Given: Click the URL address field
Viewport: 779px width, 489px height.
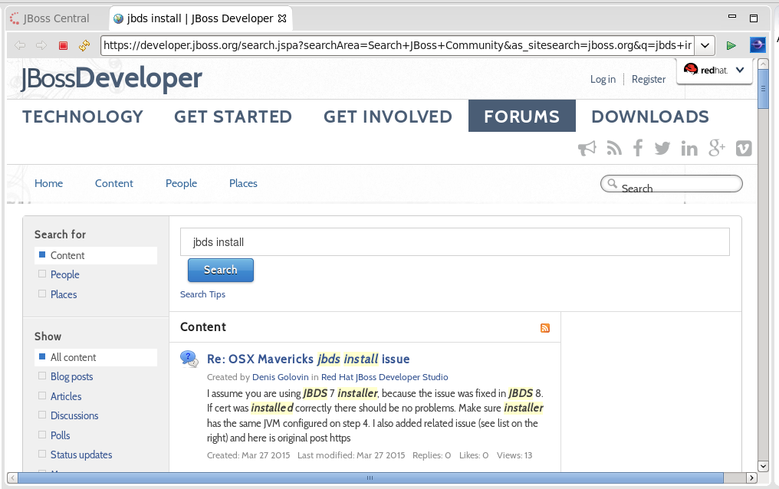Looking at the screenshot, I should click(x=397, y=46).
